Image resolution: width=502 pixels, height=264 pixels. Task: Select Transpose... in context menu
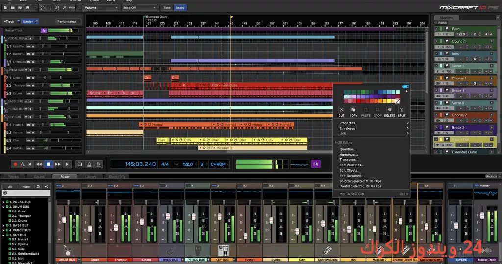point(349,160)
